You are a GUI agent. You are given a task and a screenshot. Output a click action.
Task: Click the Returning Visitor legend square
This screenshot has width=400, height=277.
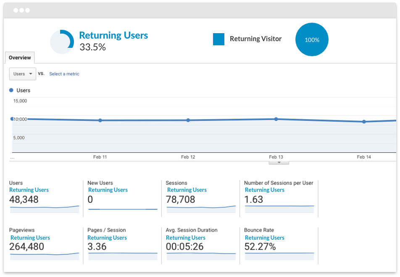pos(218,39)
